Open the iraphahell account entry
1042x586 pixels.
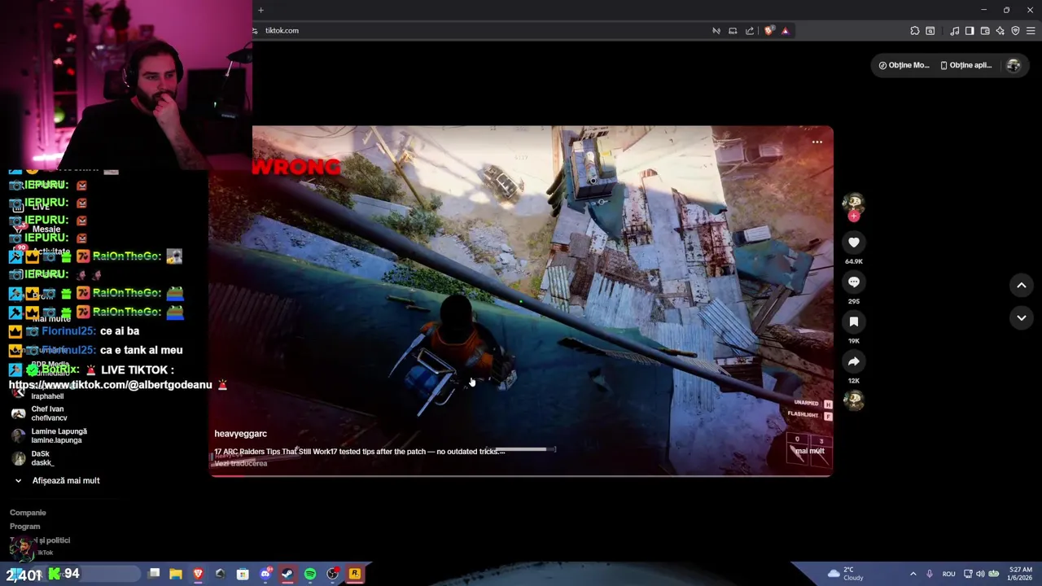[x=47, y=396]
